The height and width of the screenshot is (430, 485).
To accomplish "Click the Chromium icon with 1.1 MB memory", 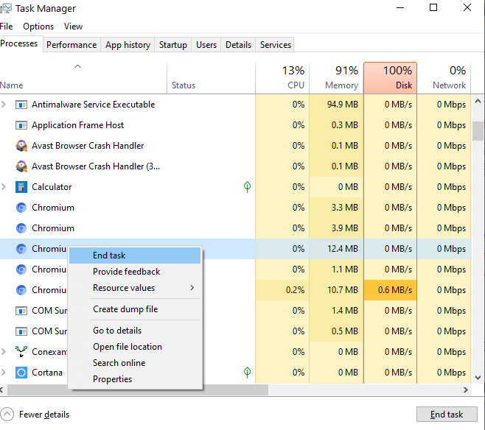I will (x=21, y=269).
